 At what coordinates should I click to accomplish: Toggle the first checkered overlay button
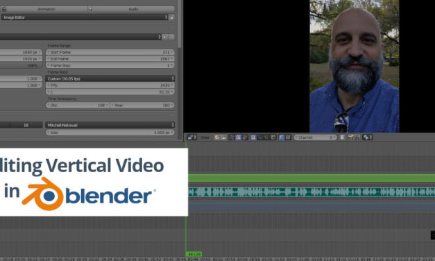click(x=238, y=137)
